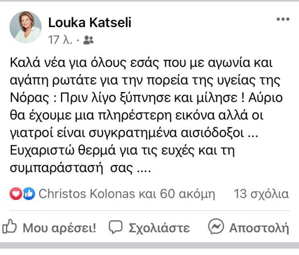Click the friends audience icon below the name
Viewport: 299px width, 255px height.
[x=89, y=39]
